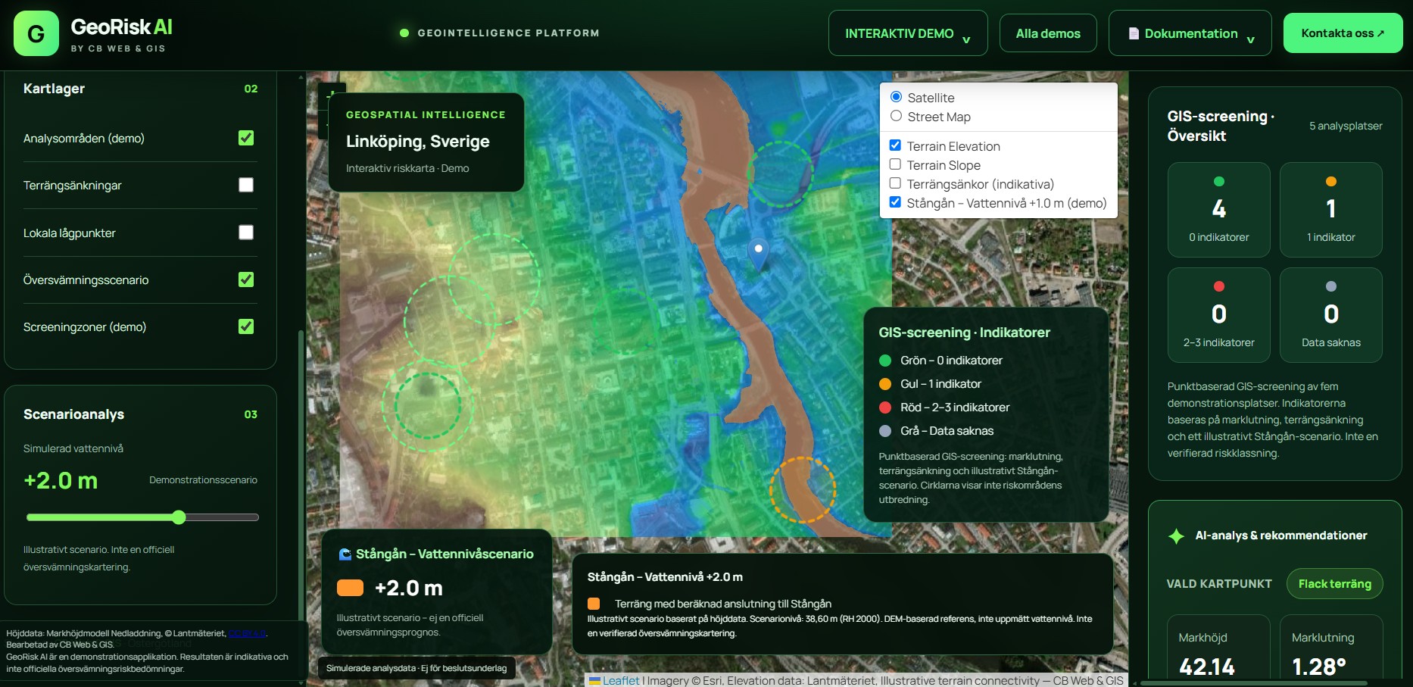Screen dimensions: 1413x687
Task: Click the Flack terräng chip
Action: pyautogui.click(x=1334, y=584)
